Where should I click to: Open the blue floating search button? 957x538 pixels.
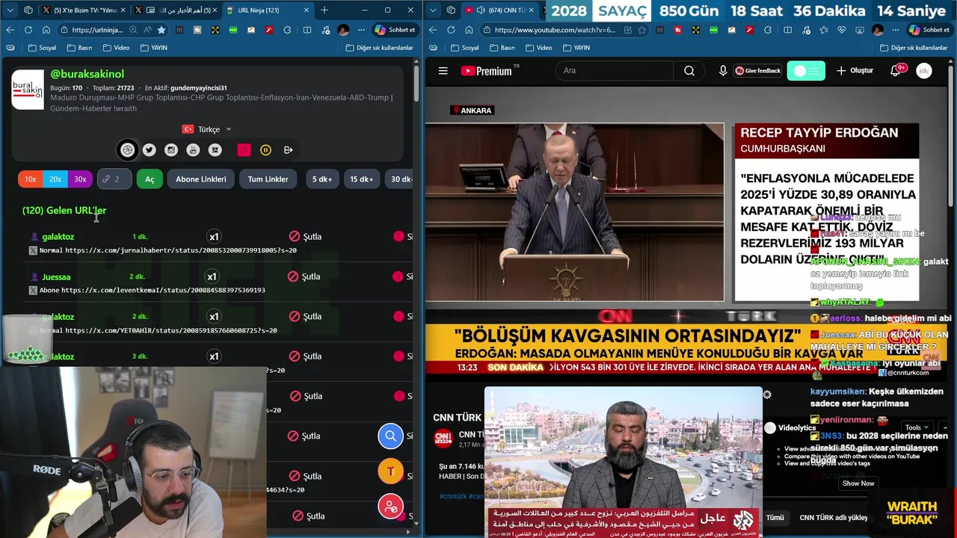(390, 436)
